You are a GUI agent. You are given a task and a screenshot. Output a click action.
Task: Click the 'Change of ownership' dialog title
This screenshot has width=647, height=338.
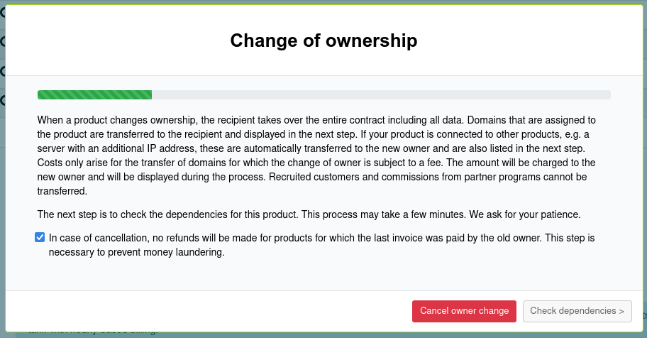coord(323,40)
